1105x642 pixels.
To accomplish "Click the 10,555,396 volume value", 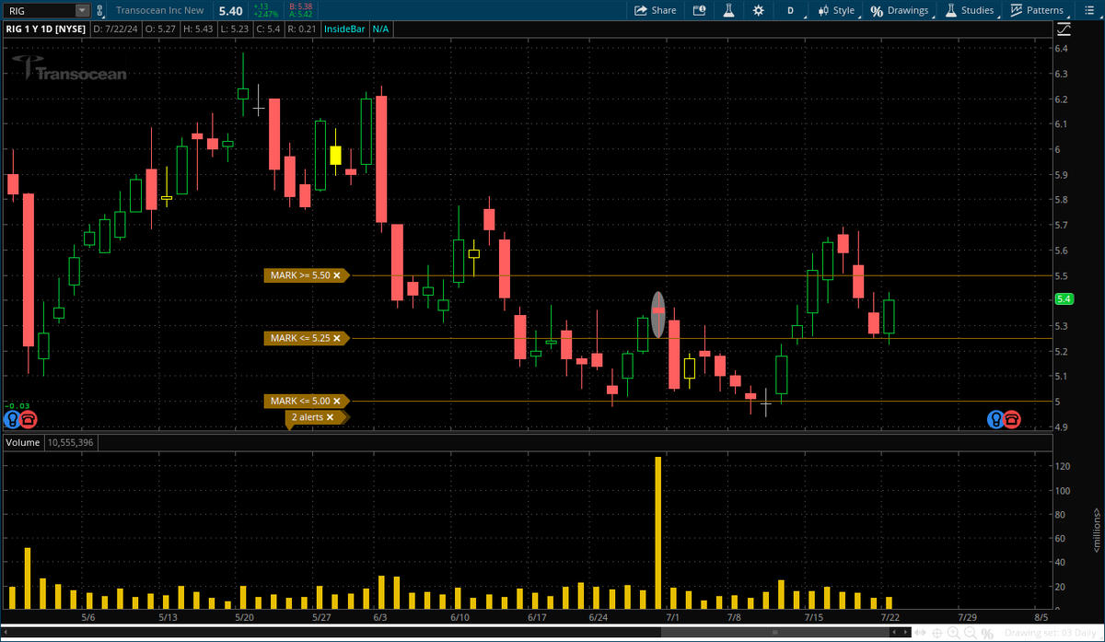I will point(69,442).
